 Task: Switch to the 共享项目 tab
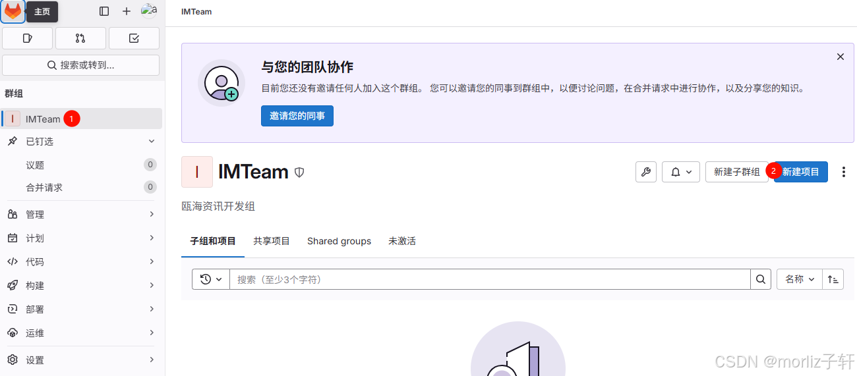[x=272, y=241]
